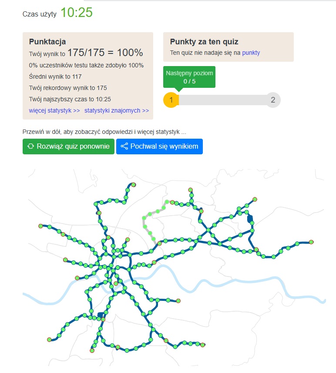Click the share icon on the blue button
Image resolution: width=336 pixels, height=373 pixels.
[124, 147]
